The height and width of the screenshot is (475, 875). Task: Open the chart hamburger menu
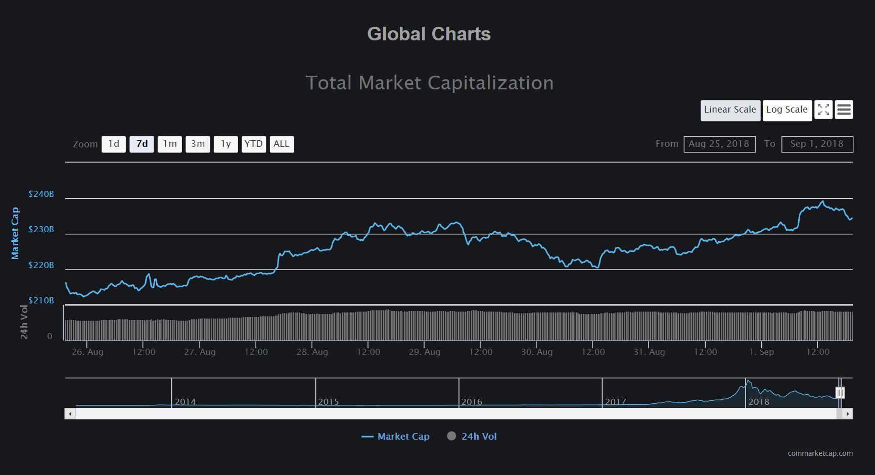point(844,110)
